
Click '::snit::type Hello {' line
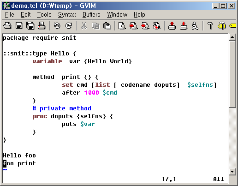[40, 54]
